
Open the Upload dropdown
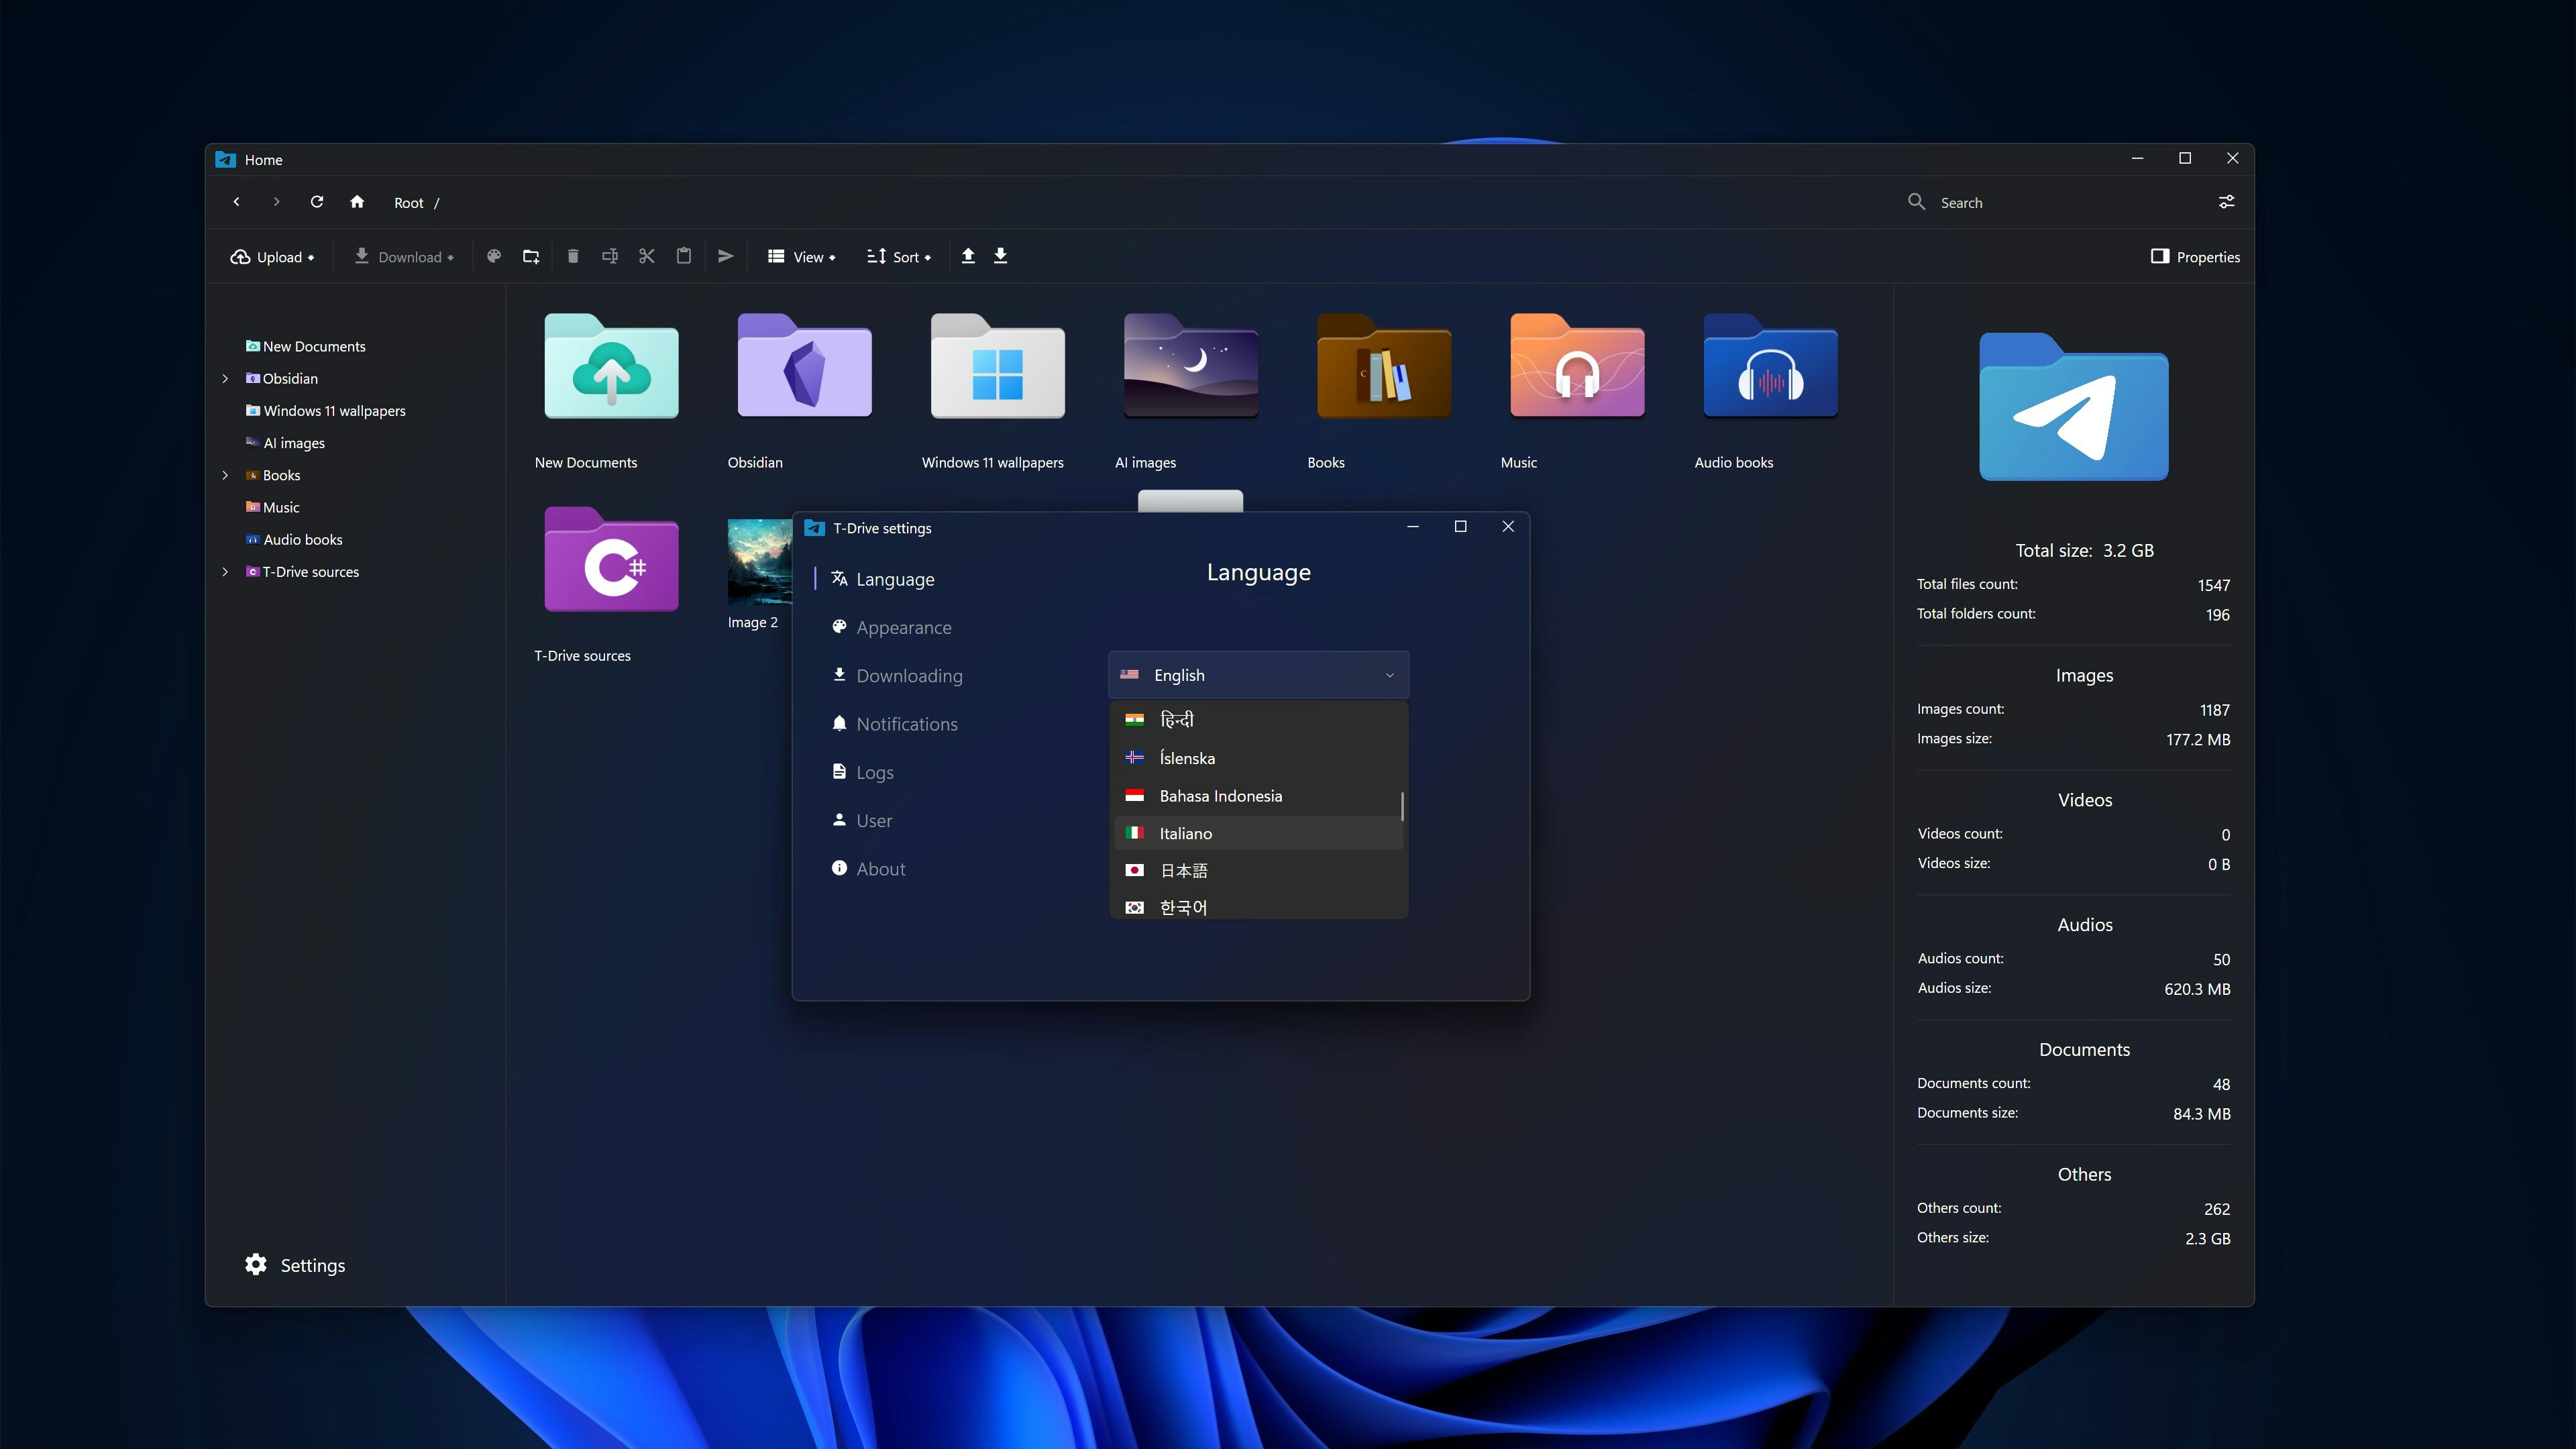point(273,257)
